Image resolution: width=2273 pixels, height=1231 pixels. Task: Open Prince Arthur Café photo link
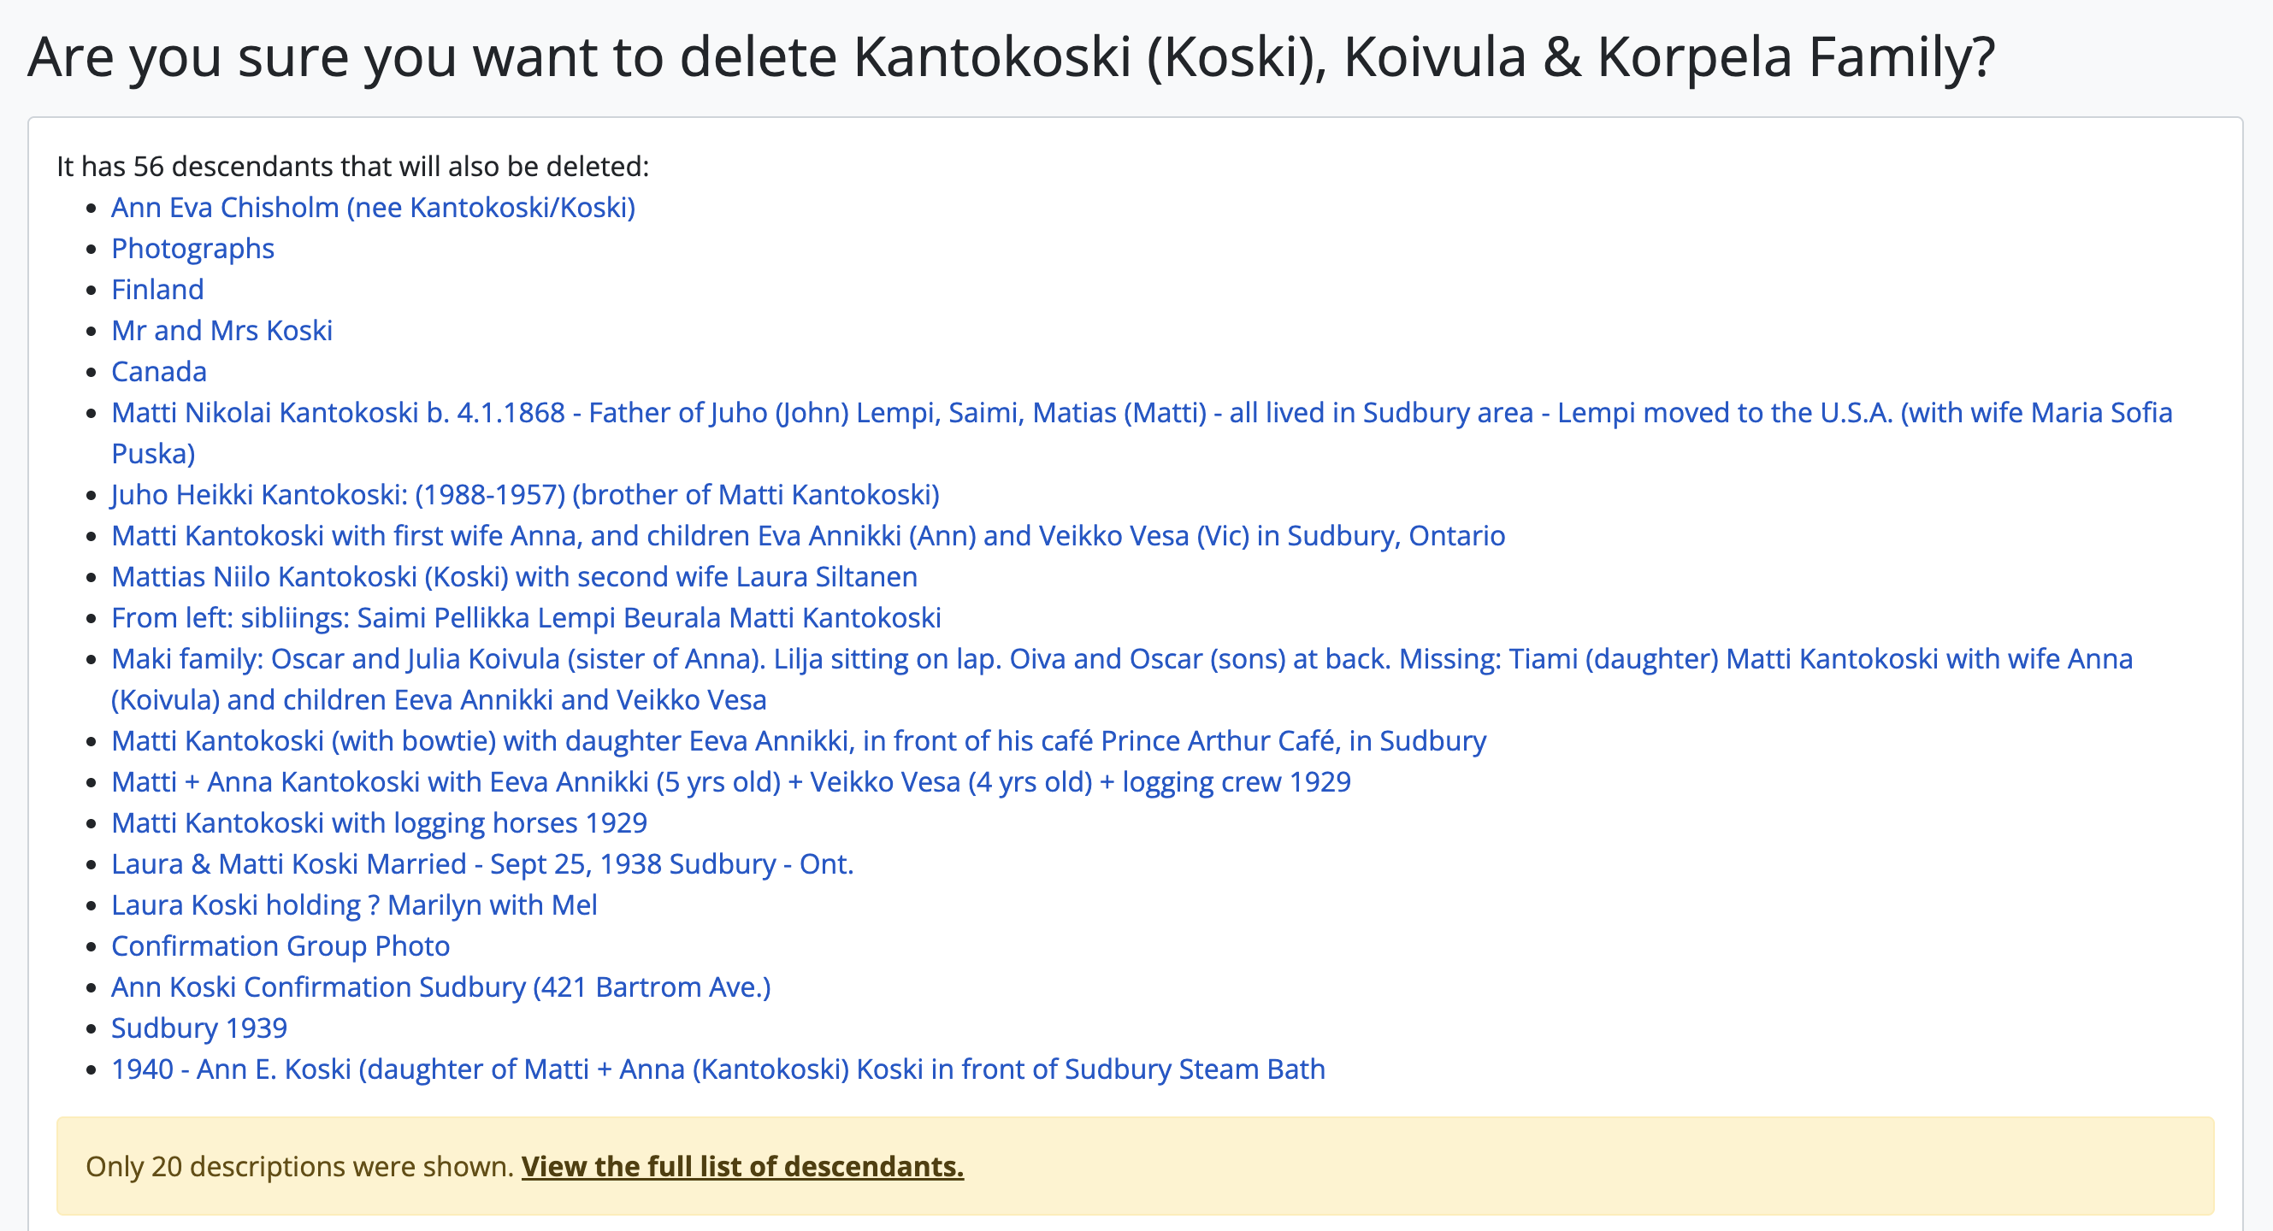[798, 740]
